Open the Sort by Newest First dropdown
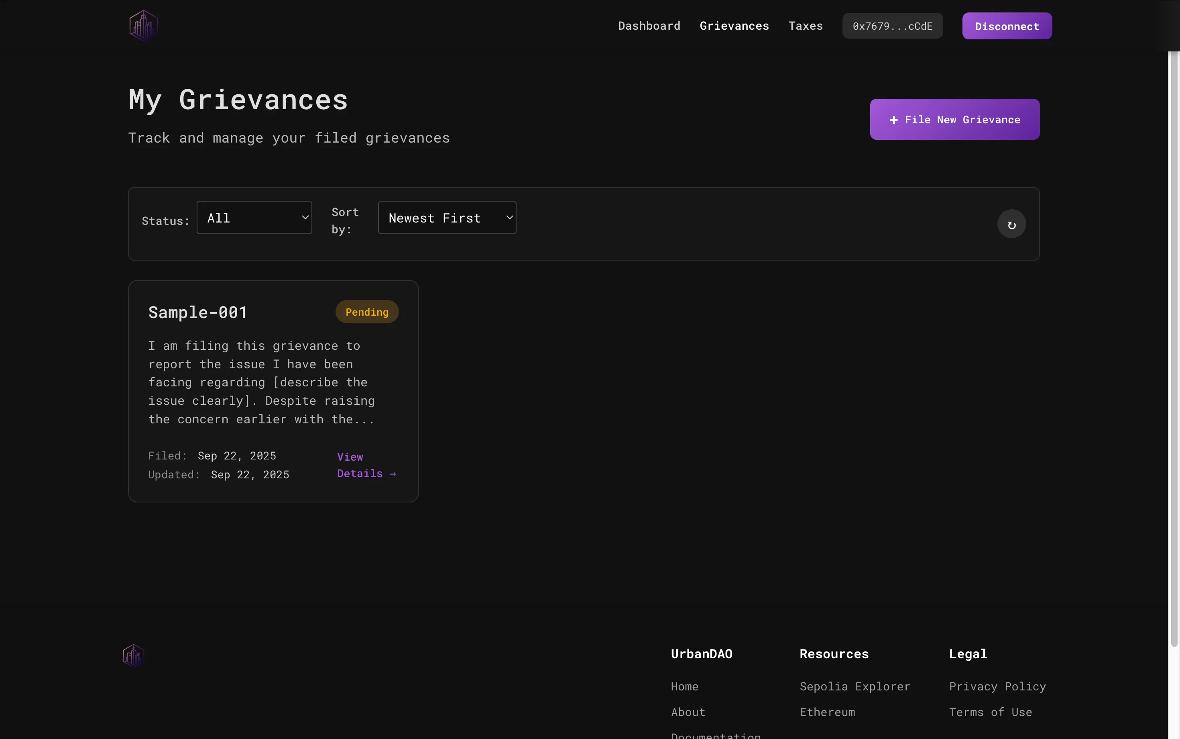This screenshot has width=1180, height=739. (x=446, y=218)
